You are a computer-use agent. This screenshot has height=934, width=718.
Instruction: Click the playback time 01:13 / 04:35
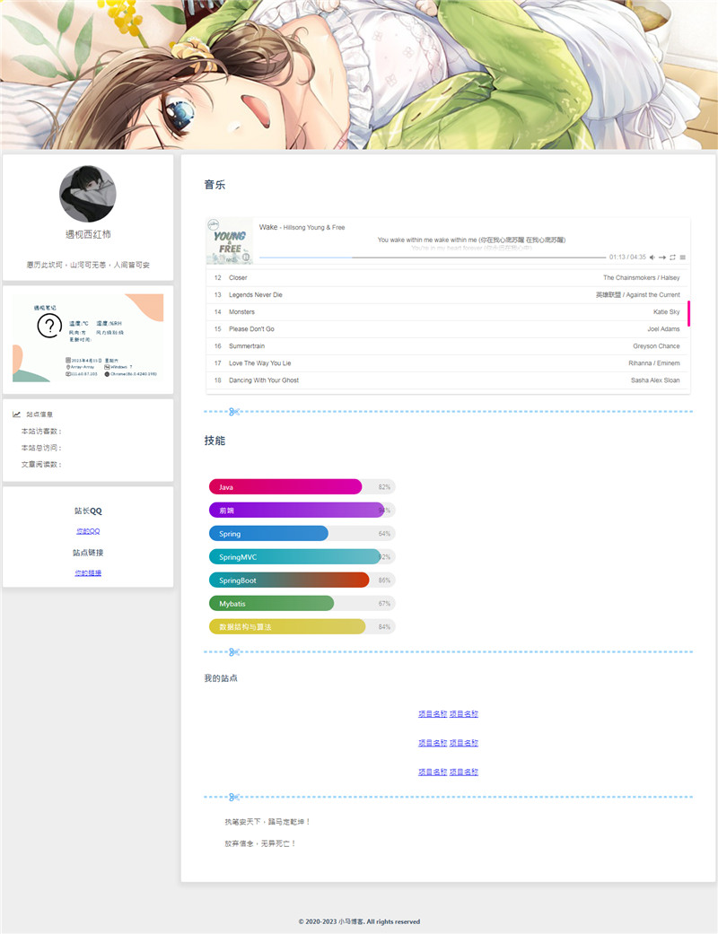[x=627, y=258]
